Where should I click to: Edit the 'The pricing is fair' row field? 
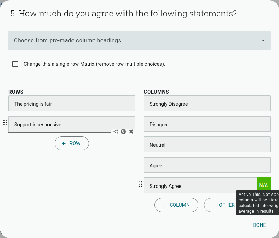(72, 103)
